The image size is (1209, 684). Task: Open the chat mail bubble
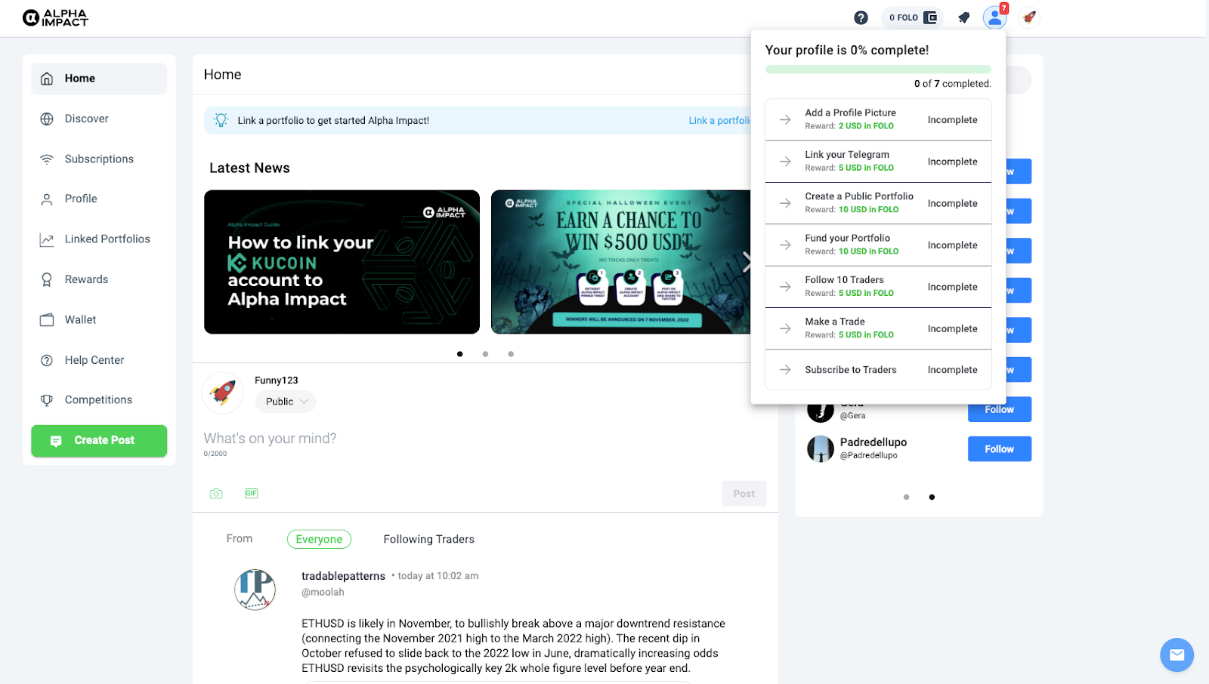[x=1177, y=655]
